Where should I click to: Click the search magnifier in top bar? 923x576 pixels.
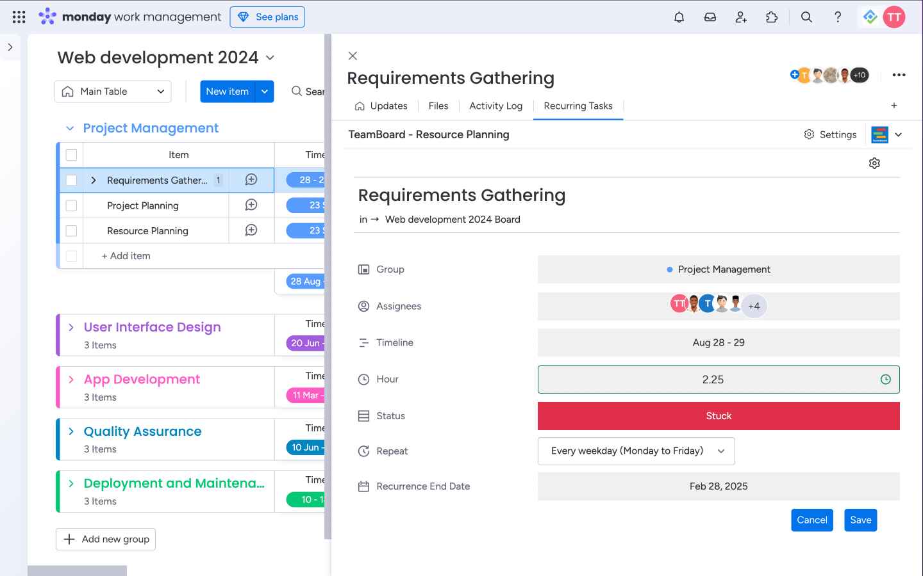(x=806, y=17)
